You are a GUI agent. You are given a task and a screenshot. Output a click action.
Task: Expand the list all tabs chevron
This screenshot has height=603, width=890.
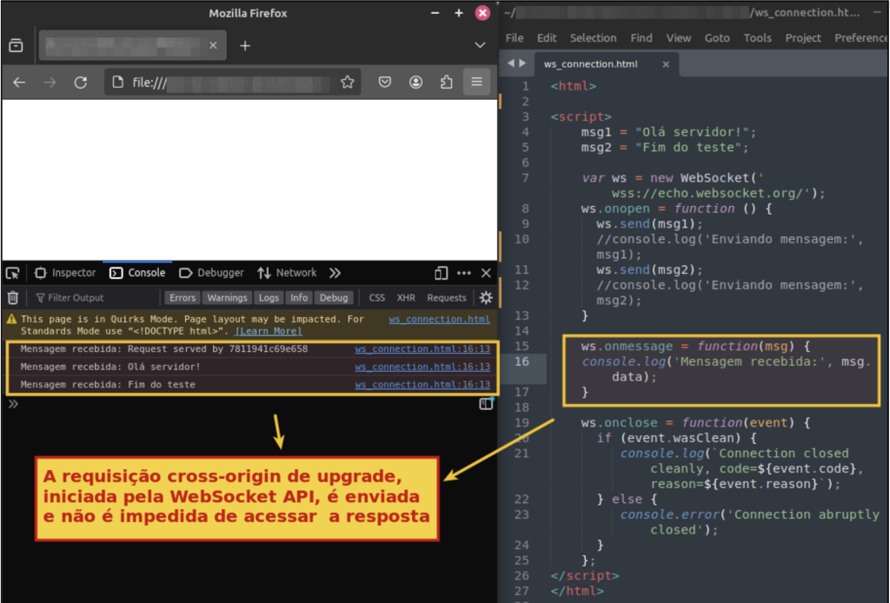click(480, 45)
